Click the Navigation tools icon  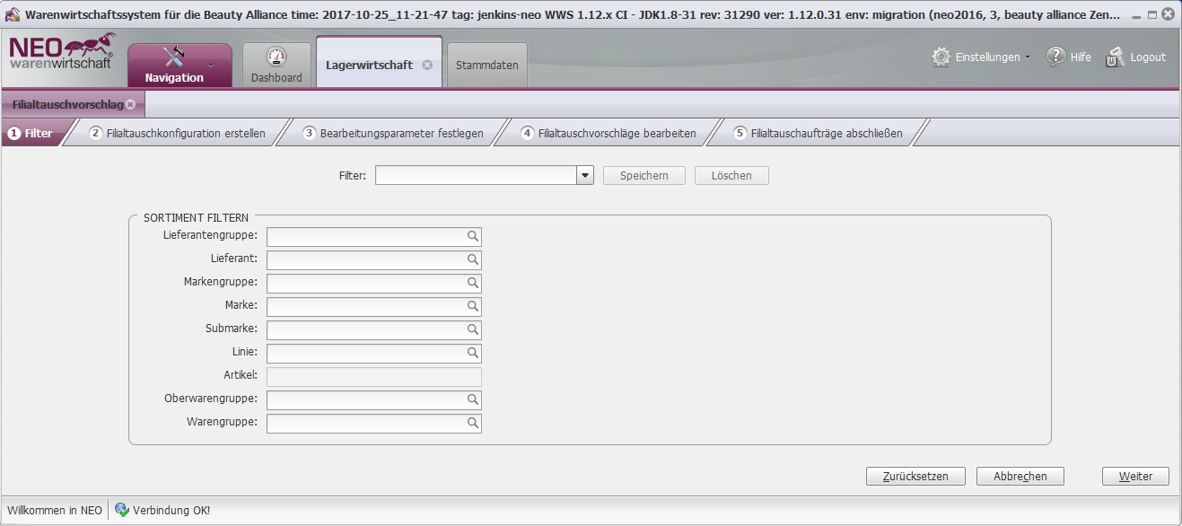point(174,57)
